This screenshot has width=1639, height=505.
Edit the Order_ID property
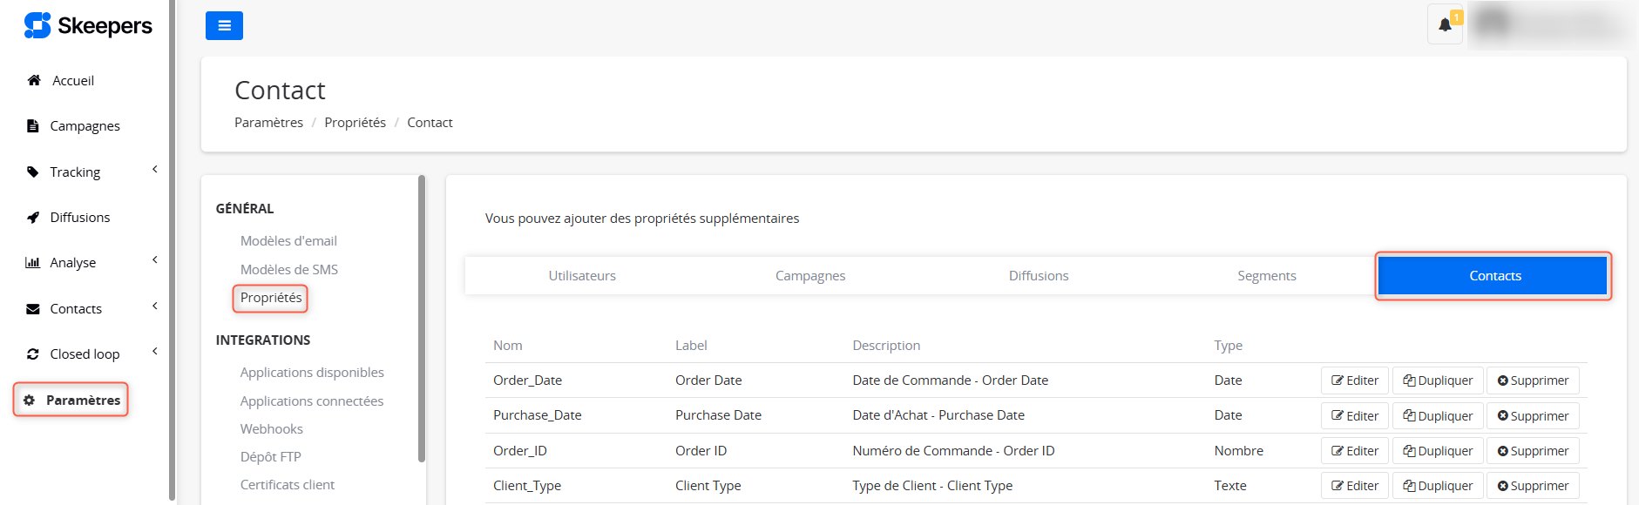point(1355,451)
